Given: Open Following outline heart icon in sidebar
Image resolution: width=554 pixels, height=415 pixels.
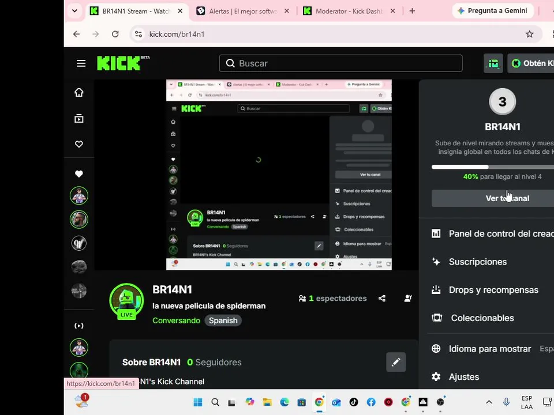Looking at the screenshot, I should (x=79, y=144).
